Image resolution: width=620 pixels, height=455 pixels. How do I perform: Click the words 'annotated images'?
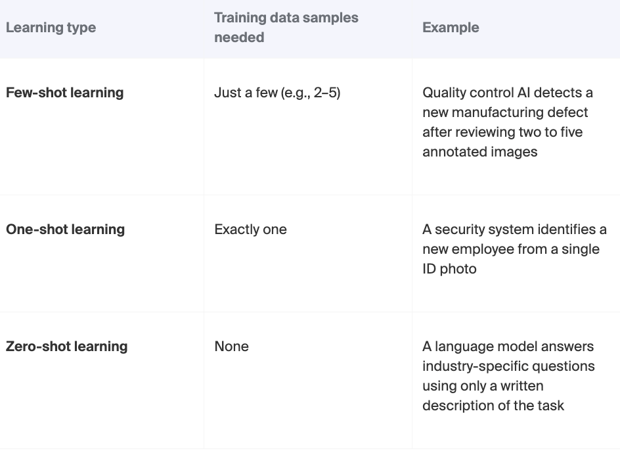pyautogui.click(x=479, y=152)
